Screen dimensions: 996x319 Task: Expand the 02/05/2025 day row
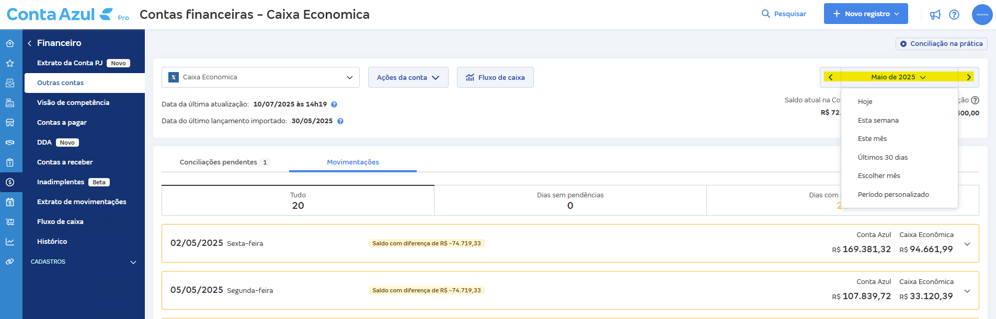(967, 244)
